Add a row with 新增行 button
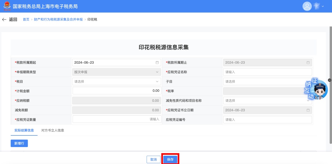This screenshot has height=164, width=332. (x=19, y=143)
